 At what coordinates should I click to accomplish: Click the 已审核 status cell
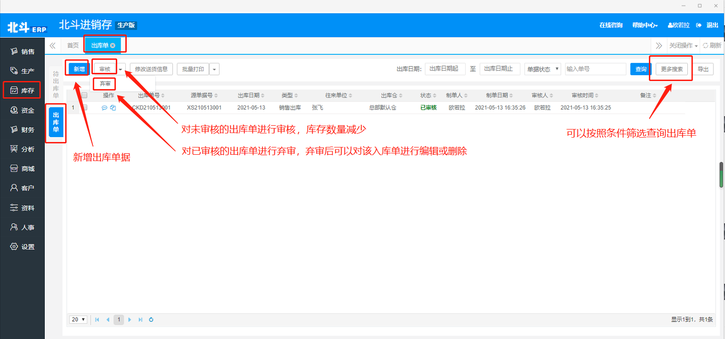point(428,108)
